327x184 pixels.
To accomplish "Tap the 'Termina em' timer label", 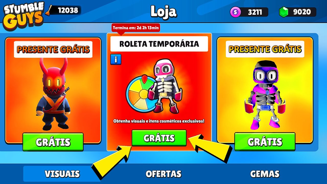I will tap(136, 28).
